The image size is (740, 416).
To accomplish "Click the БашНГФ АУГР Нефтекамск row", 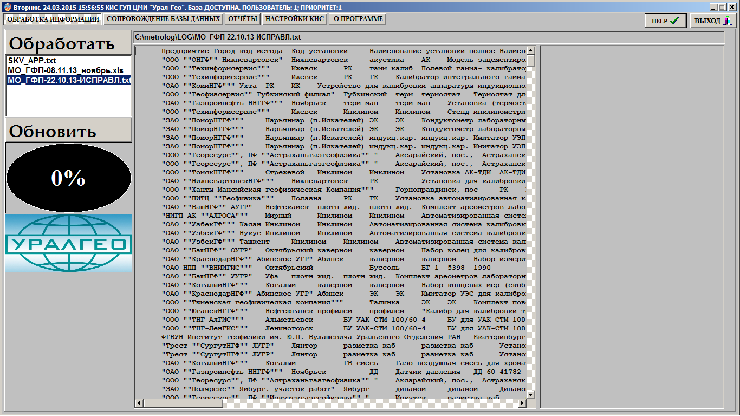I will coord(343,207).
